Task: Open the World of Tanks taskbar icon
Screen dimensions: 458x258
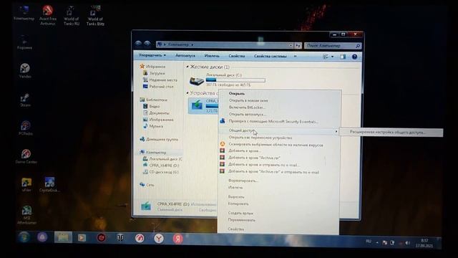Action: tap(120, 238)
